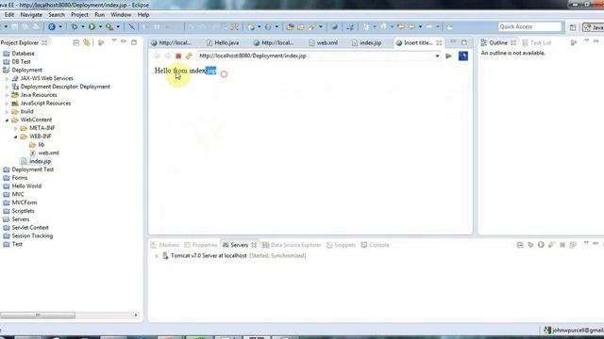Open the Run button dropdown arrow

(100, 27)
